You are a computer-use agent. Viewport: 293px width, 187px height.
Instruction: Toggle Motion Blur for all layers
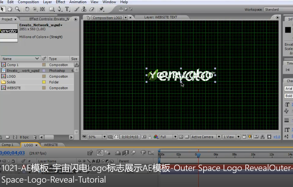(x=133, y=153)
